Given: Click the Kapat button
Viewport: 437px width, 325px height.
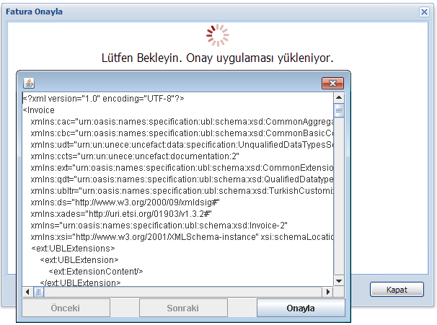Looking at the screenshot, I should click(397, 289).
